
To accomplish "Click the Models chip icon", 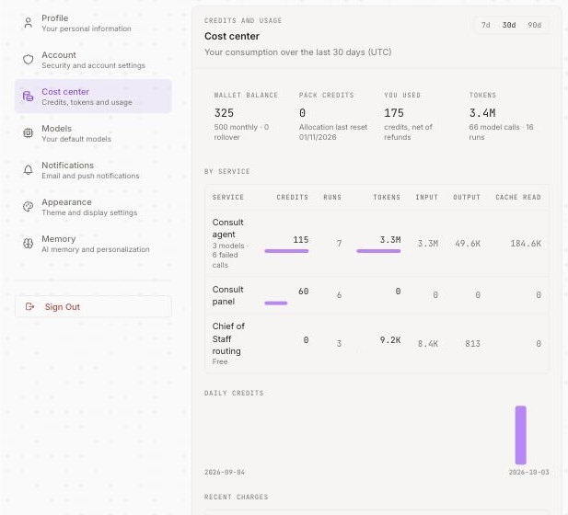I will (28, 133).
